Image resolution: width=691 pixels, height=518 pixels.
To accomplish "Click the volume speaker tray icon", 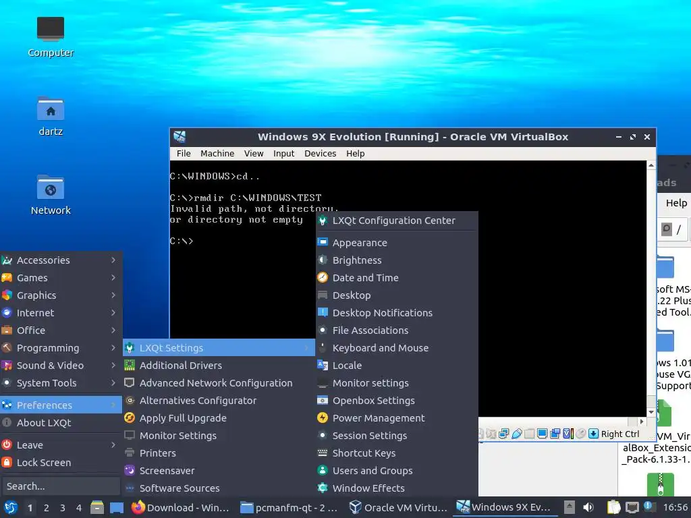I will (588, 507).
